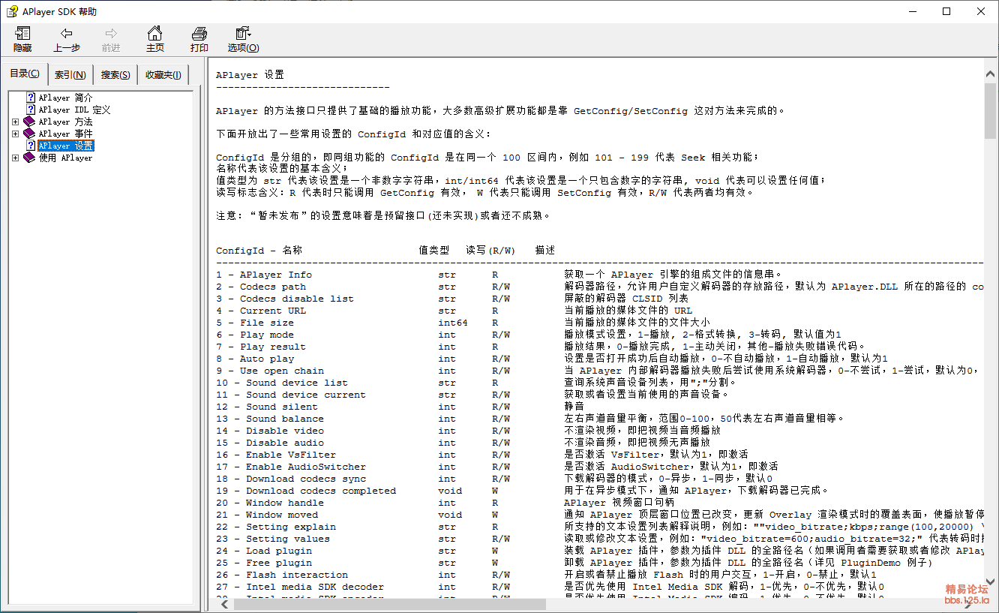Switch to the 搜索 tab

pos(115,75)
